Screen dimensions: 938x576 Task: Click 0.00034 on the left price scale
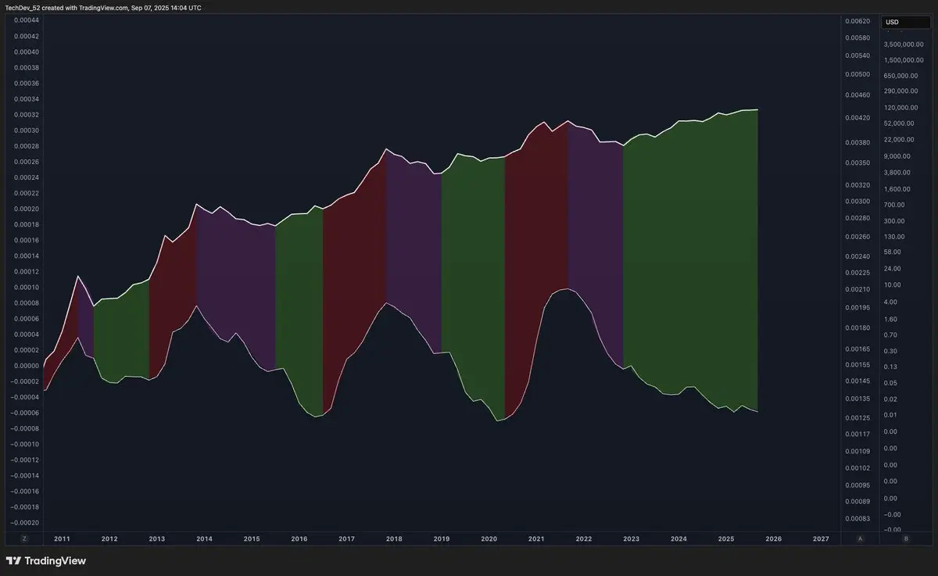pos(27,99)
